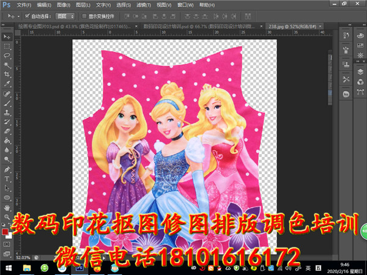Select the Move tool in the toolbox

tap(6, 37)
